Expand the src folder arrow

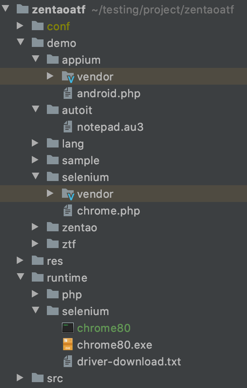[x=20, y=378]
